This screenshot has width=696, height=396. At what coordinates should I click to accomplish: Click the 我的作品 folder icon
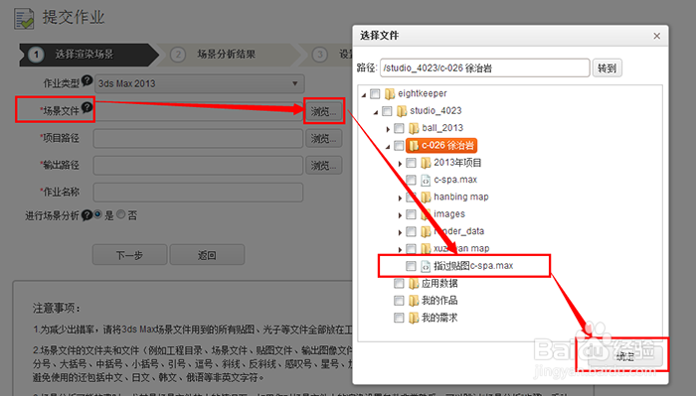pyautogui.click(x=414, y=301)
